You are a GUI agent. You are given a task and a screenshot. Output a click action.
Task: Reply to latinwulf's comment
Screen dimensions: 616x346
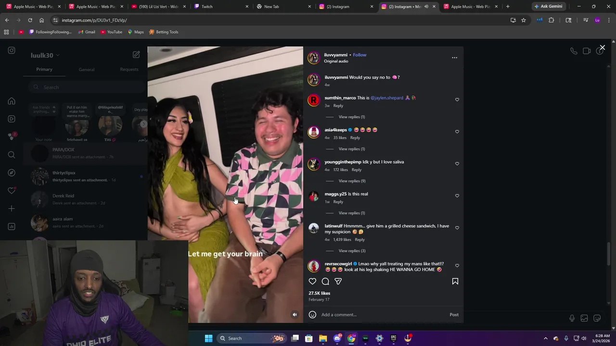pos(359,240)
